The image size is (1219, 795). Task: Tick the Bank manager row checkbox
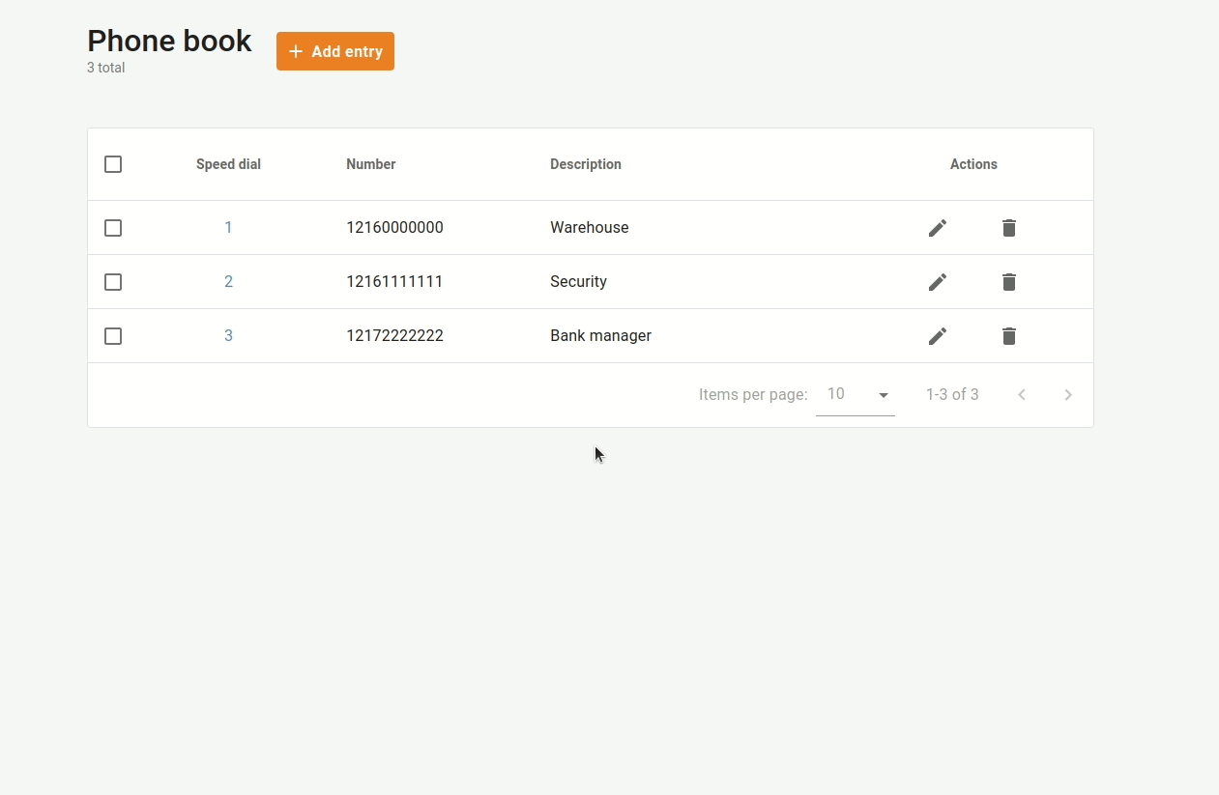[113, 336]
